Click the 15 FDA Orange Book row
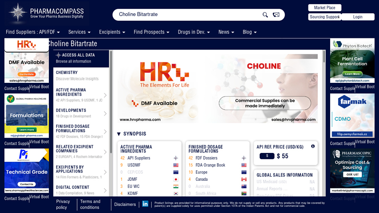Screen dimensions: 379x213 [217, 165]
